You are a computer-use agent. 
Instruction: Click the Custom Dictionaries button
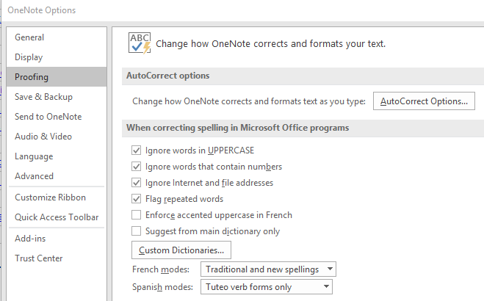(181, 250)
